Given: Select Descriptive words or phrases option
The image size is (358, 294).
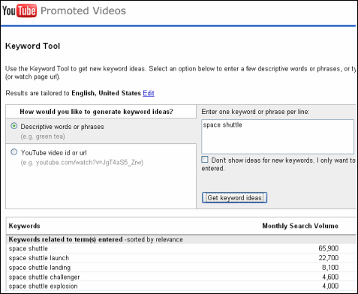Looking at the screenshot, I should tap(14, 126).
